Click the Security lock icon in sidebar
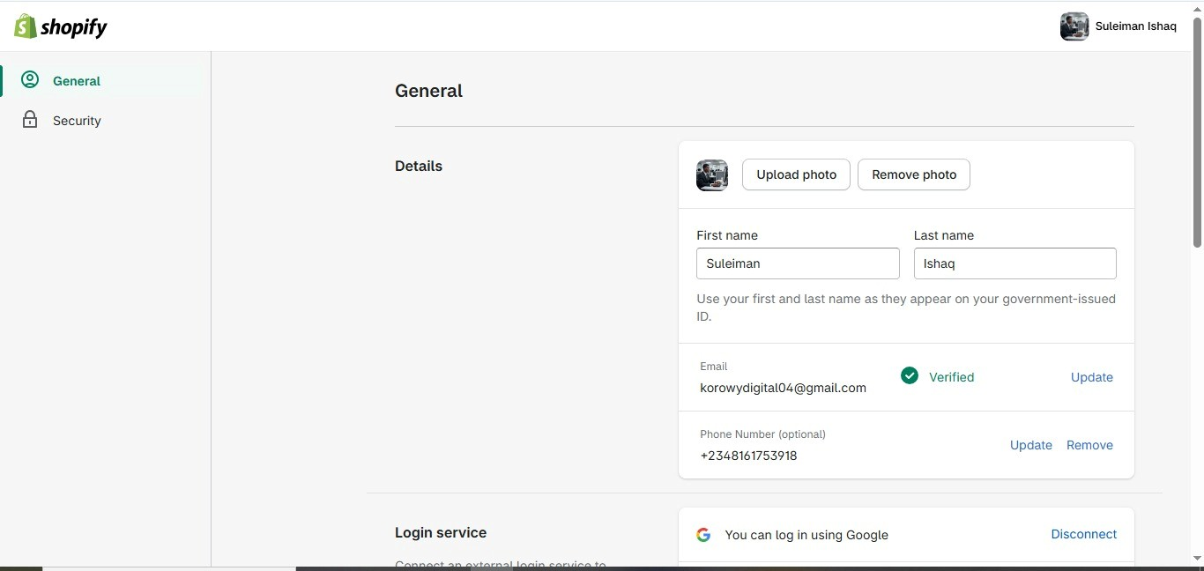Viewport: 1204px width, 571px height. (x=30, y=120)
